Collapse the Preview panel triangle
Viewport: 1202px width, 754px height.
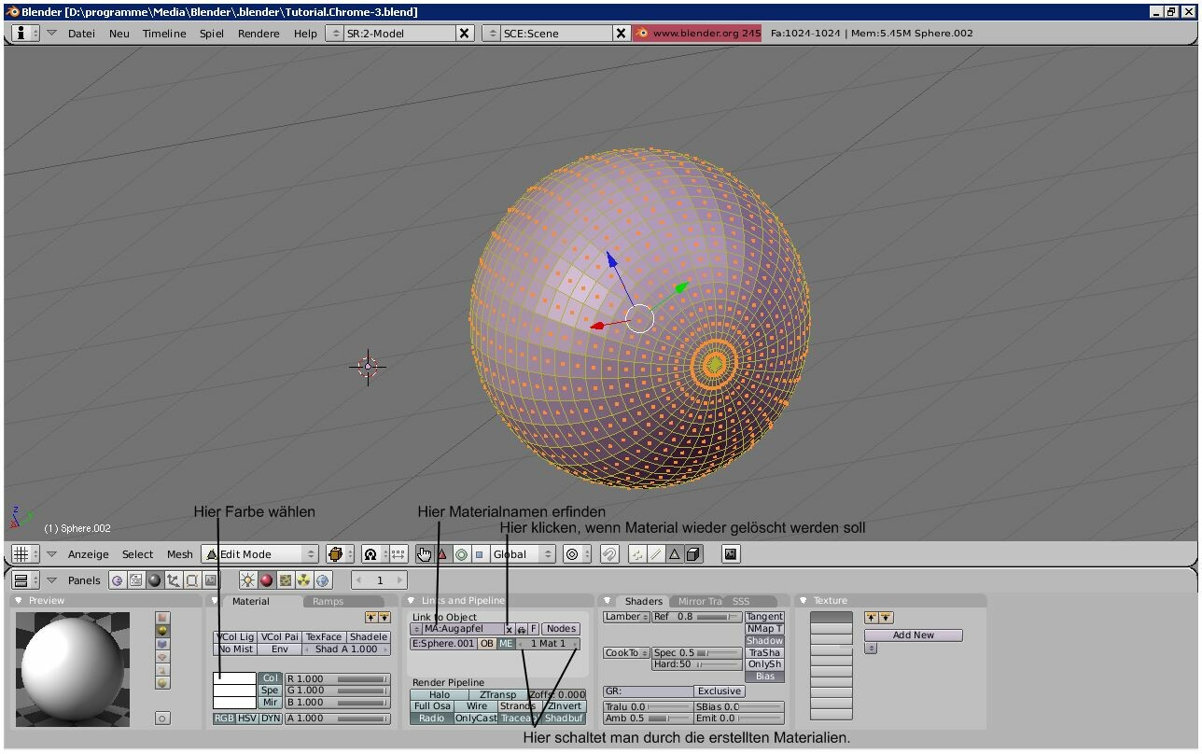19,601
